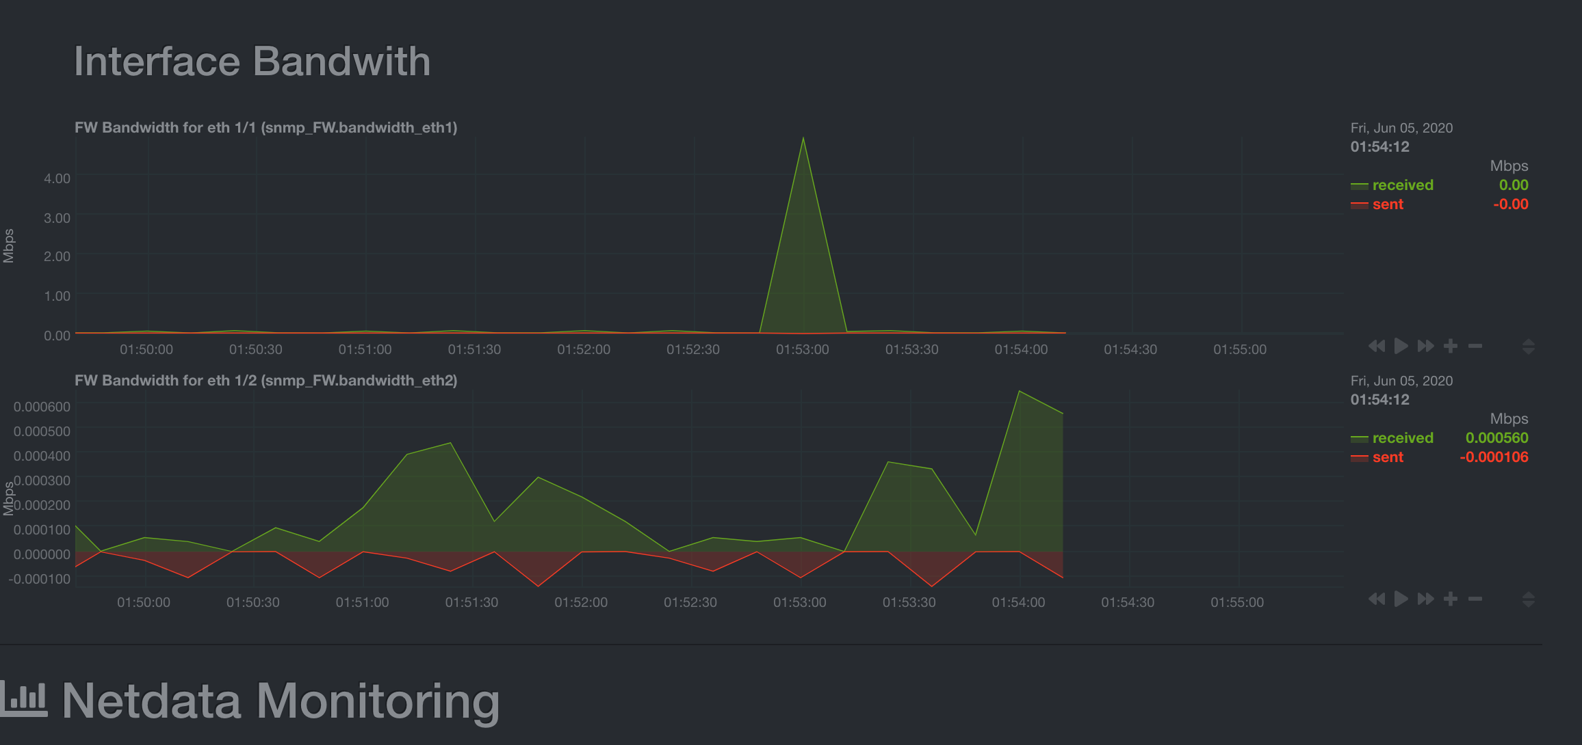Fast-forward the eth 1/2 chart timeline
Screen dimensions: 1582x745
tap(1426, 599)
